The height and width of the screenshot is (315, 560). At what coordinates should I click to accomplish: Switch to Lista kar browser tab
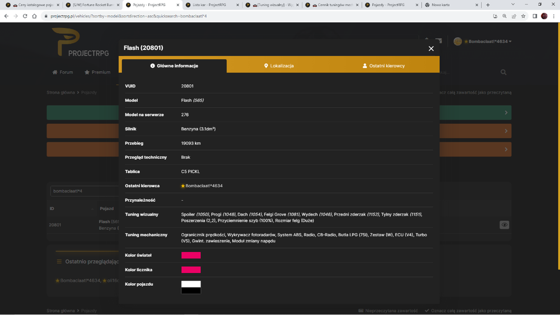(x=212, y=5)
